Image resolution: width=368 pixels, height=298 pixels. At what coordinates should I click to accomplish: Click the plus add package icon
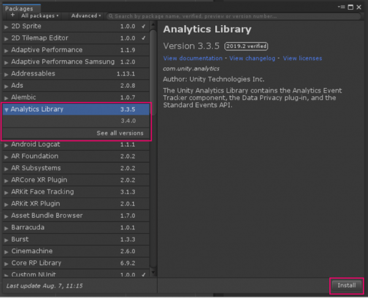point(13,15)
